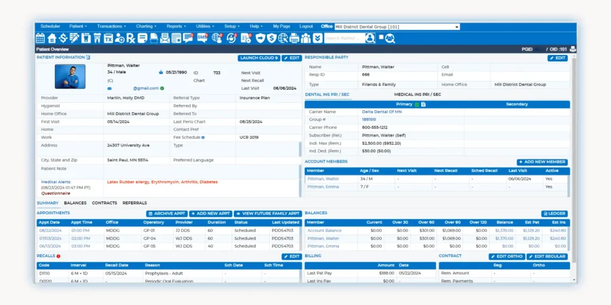Toggle the checkbox beside the patient search

coord(381,38)
